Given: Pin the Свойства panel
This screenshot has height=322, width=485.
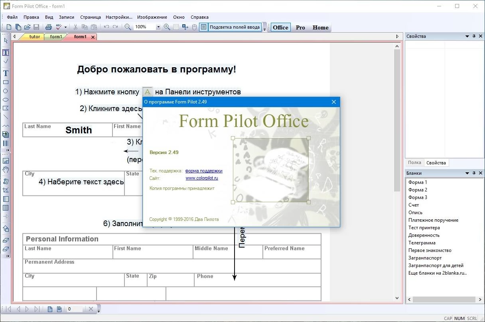Looking at the screenshot, I should click(x=474, y=36).
